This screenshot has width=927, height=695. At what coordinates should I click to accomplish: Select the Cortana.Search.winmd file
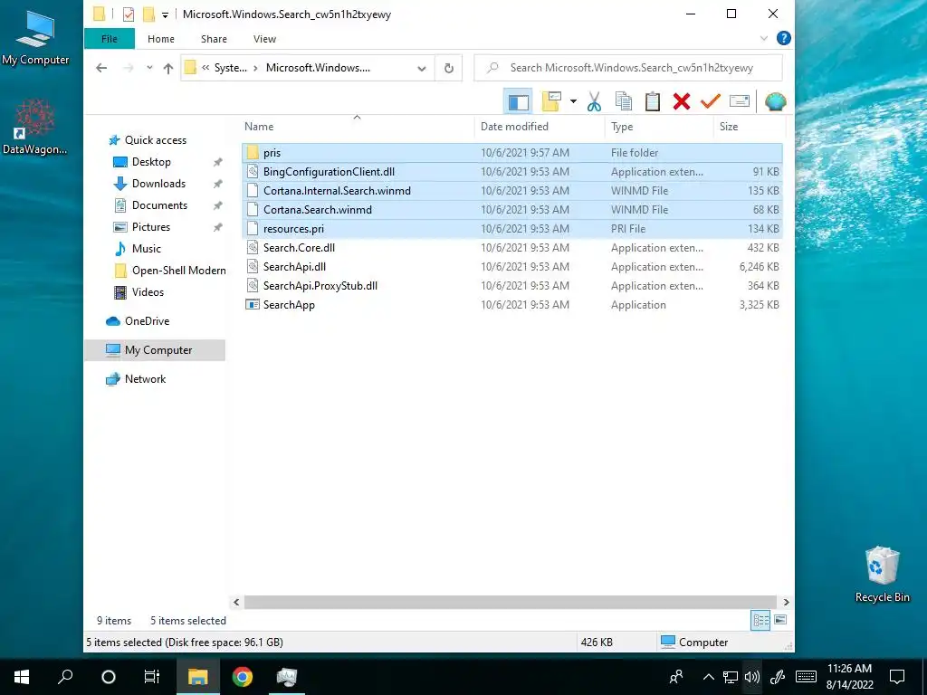(x=512, y=209)
